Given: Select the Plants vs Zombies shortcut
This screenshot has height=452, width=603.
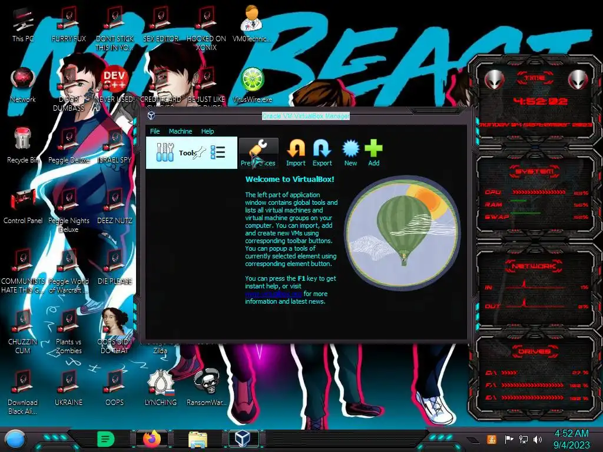Looking at the screenshot, I should click(68, 331).
